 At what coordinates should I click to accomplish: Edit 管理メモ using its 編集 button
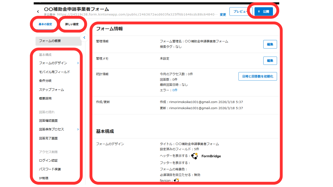point(270,61)
